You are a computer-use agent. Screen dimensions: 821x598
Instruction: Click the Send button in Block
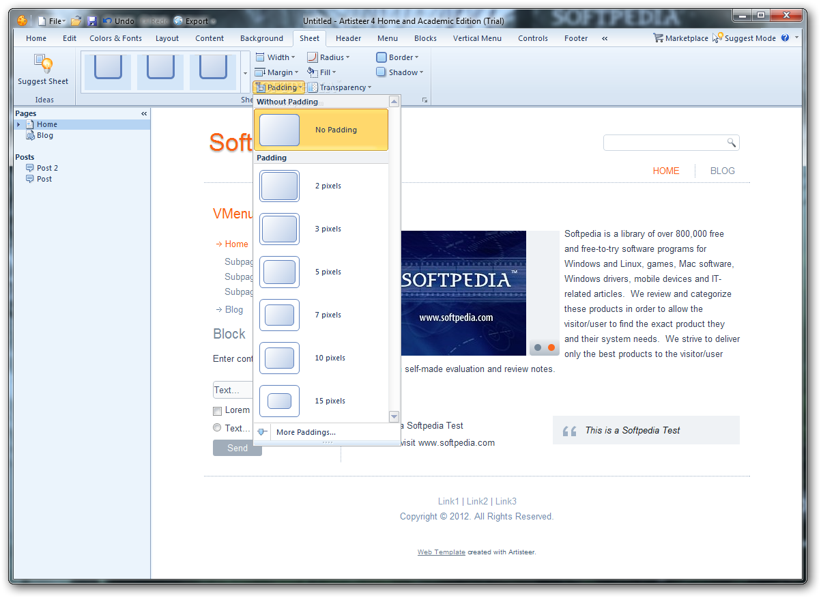(x=237, y=448)
